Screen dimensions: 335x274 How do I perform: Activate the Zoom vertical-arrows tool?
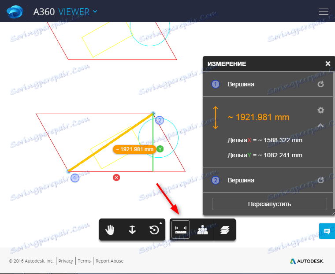(x=132, y=230)
